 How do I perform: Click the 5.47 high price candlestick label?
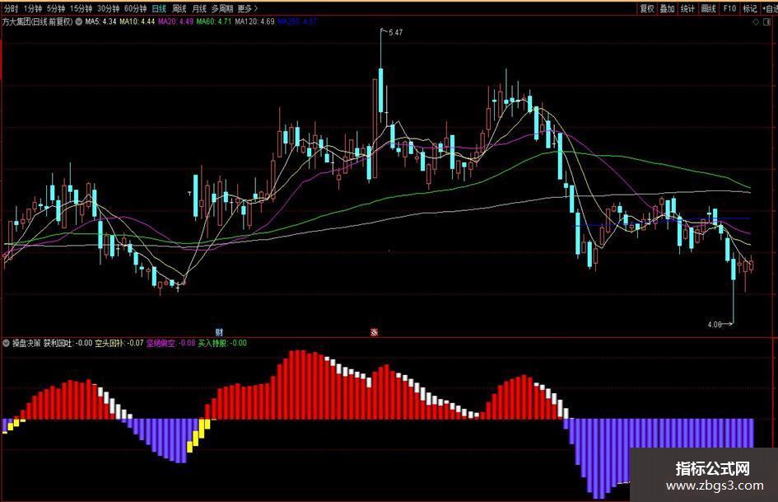[x=396, y=32]
